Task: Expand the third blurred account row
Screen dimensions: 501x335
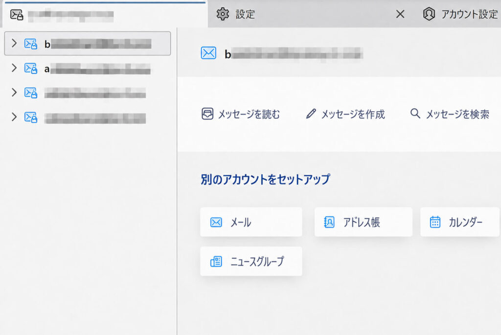Action: tap(14, 92)
